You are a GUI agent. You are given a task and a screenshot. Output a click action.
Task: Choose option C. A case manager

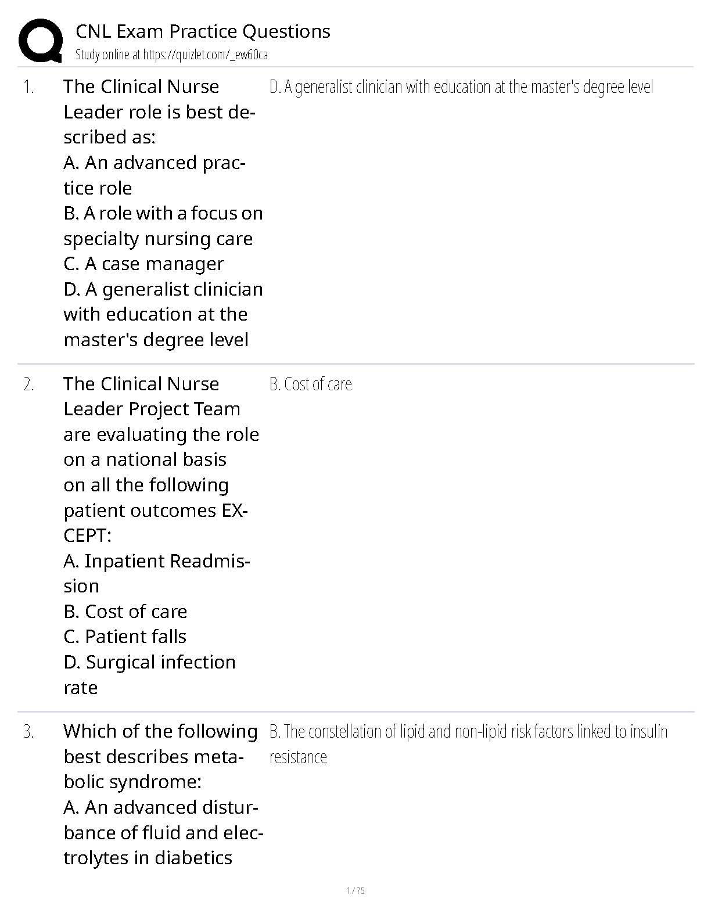click(143, 264)
